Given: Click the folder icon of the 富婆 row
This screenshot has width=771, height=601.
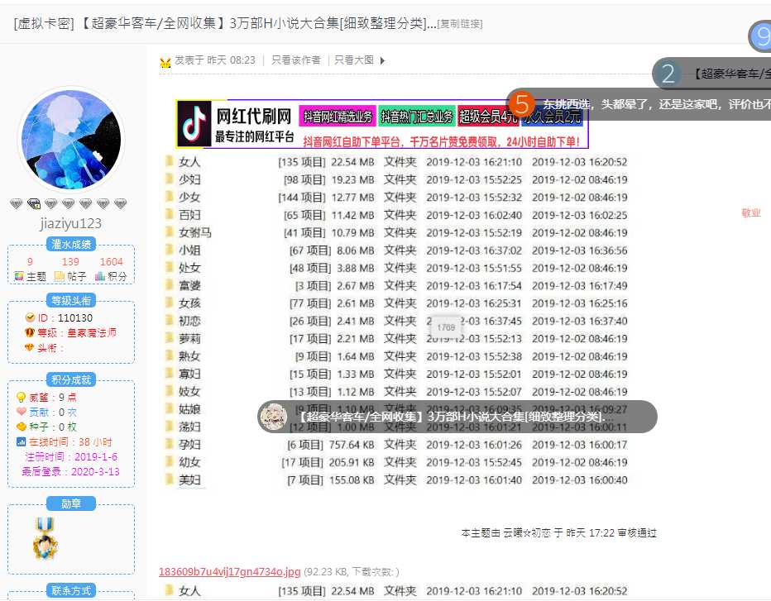Looking at the screenshot, I should [x=169, y=285].
